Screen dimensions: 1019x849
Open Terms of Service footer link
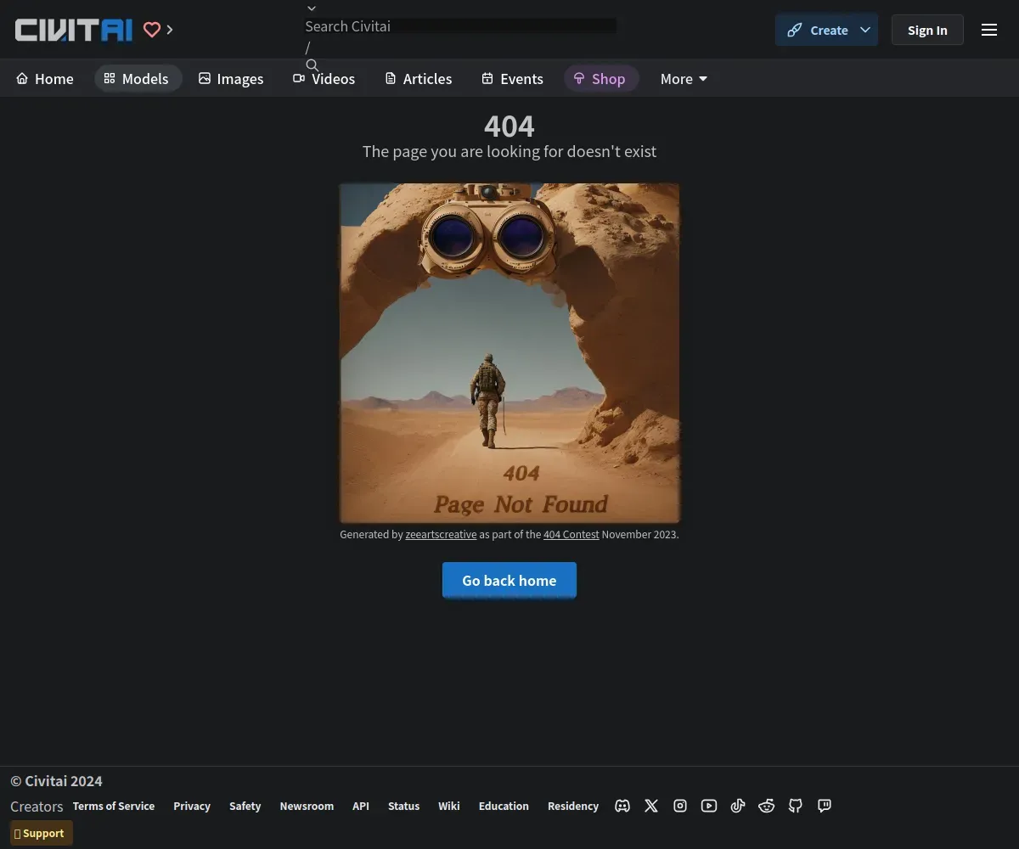(x=114, y=806)
